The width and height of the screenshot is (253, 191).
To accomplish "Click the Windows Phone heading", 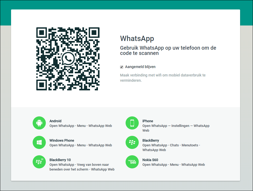I will (x=62, y=141).
